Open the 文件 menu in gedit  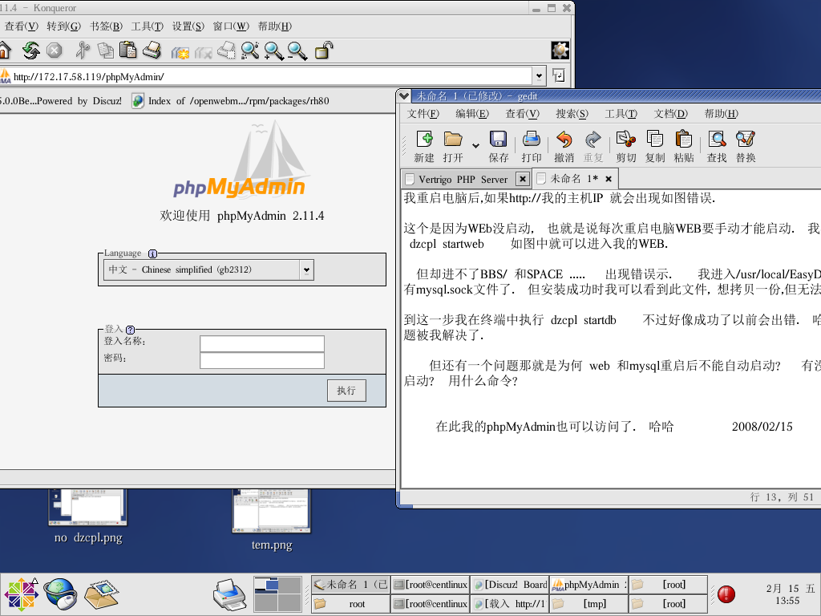422,113
